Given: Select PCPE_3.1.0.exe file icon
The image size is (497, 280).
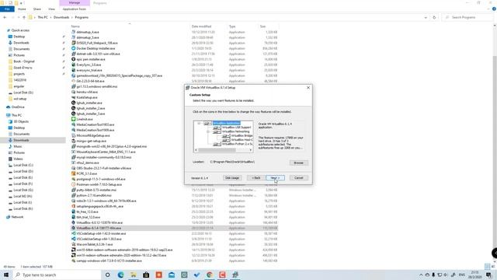Looking at the screenshot, I should pos(73,173).
